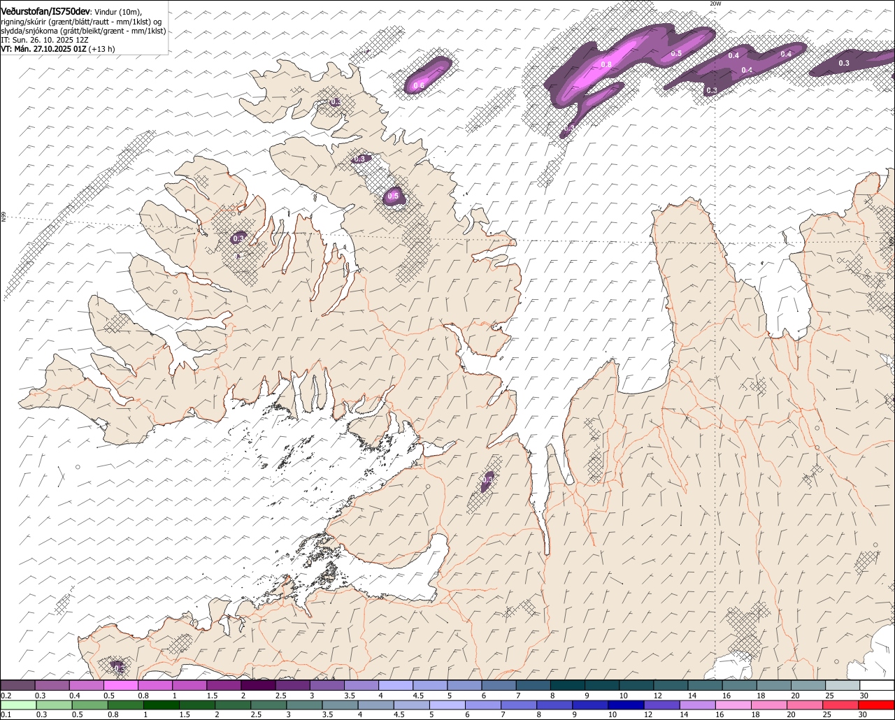895x720 pixels.
Task: Pick the pure red swatch starting at 30, lower legend
Action: click(877, 705)
